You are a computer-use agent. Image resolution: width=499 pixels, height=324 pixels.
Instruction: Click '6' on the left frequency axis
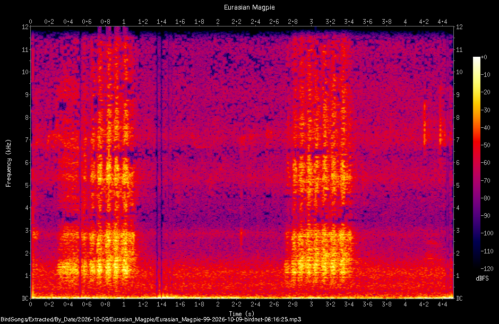[x=27, y=162]
